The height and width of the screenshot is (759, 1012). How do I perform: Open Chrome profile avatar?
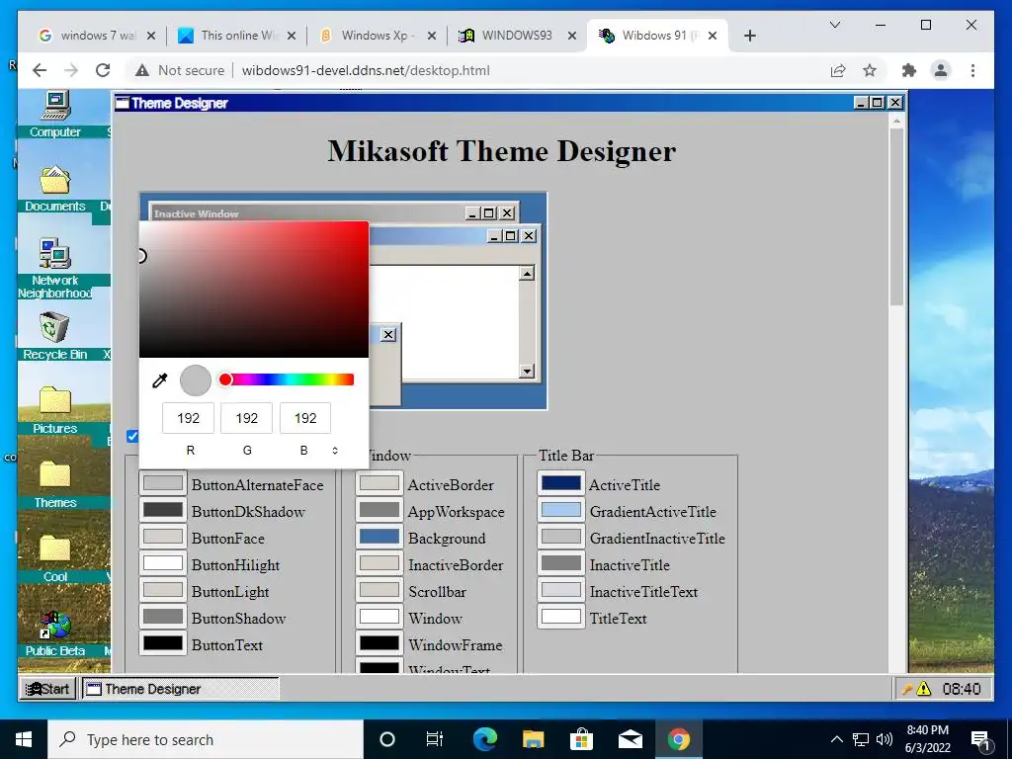tap(941, 70)
